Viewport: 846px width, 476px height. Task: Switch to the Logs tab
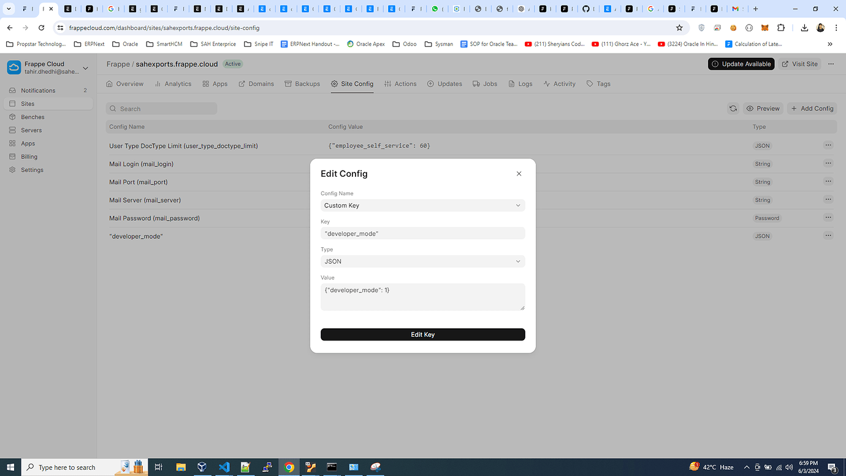(520, 83)
